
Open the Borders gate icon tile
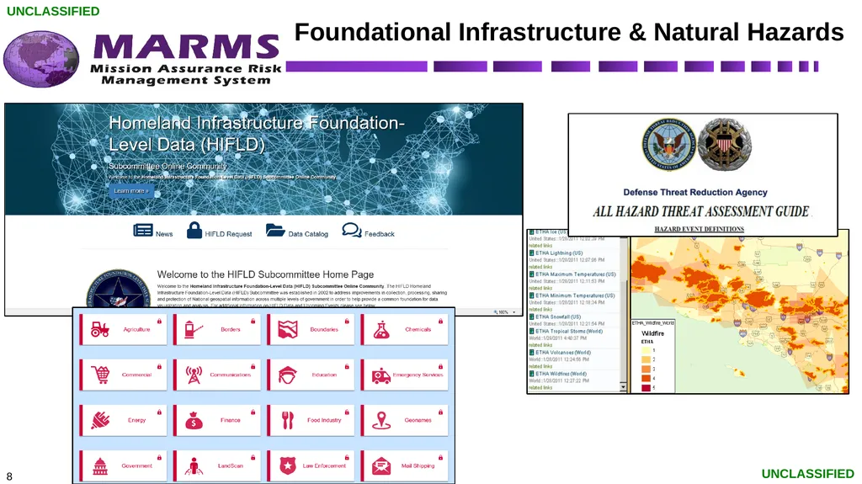click(x=216, y=329)
